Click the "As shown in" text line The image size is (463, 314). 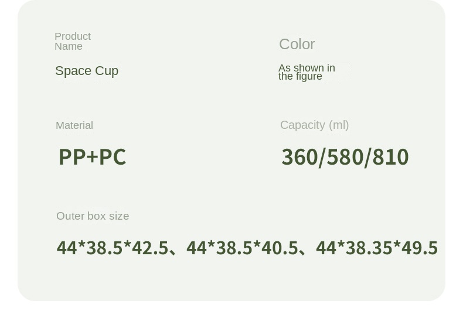(307, 68)
